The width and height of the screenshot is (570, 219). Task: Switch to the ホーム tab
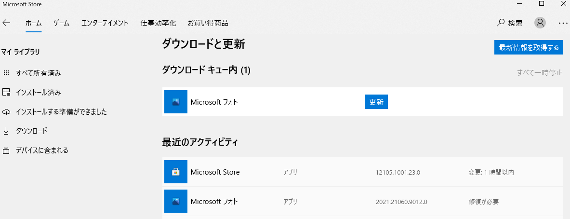pyautogui.click(x=33, y=23)
